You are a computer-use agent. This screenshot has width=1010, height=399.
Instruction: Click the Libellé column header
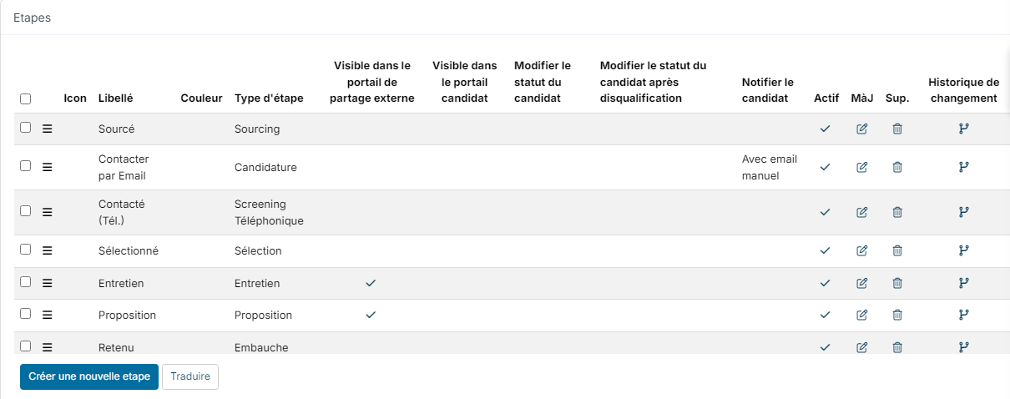115,98
